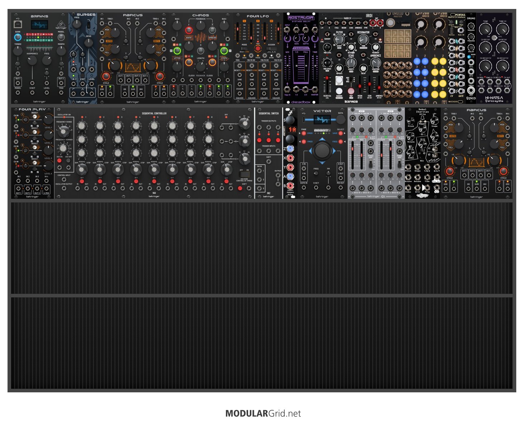The image size is (527, 421).
Task: Click the SUM jack on top-row Abacus
Action: tap(133, 94)
